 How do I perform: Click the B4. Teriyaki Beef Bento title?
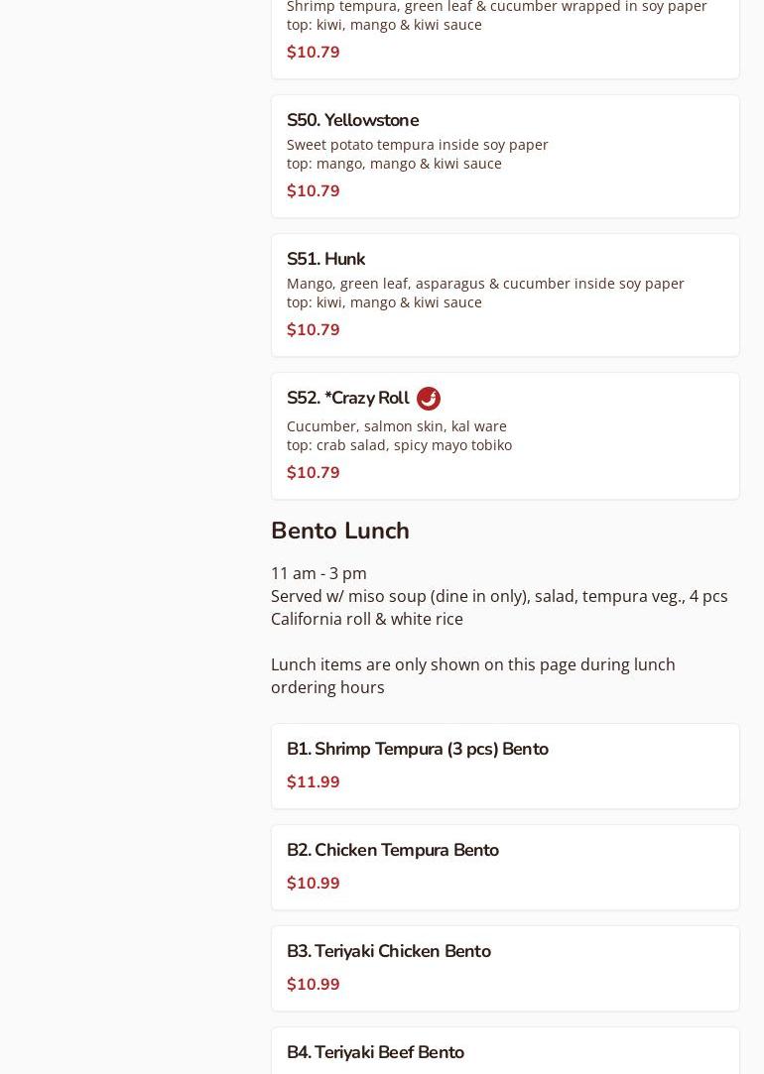(375, 1052)
